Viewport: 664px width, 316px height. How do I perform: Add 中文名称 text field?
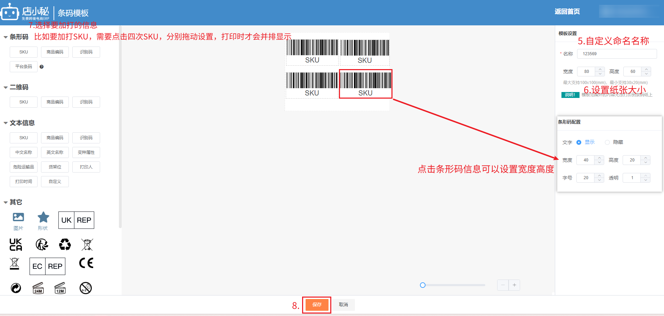[x=24, y=152]
